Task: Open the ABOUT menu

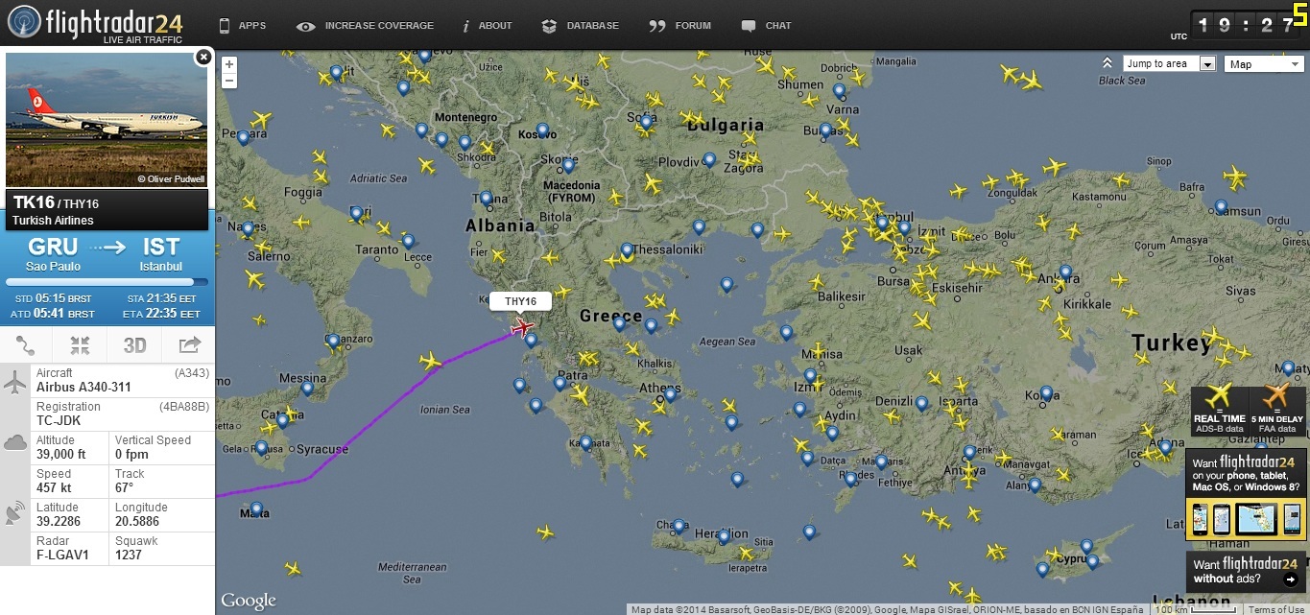Action: (488, 26)
